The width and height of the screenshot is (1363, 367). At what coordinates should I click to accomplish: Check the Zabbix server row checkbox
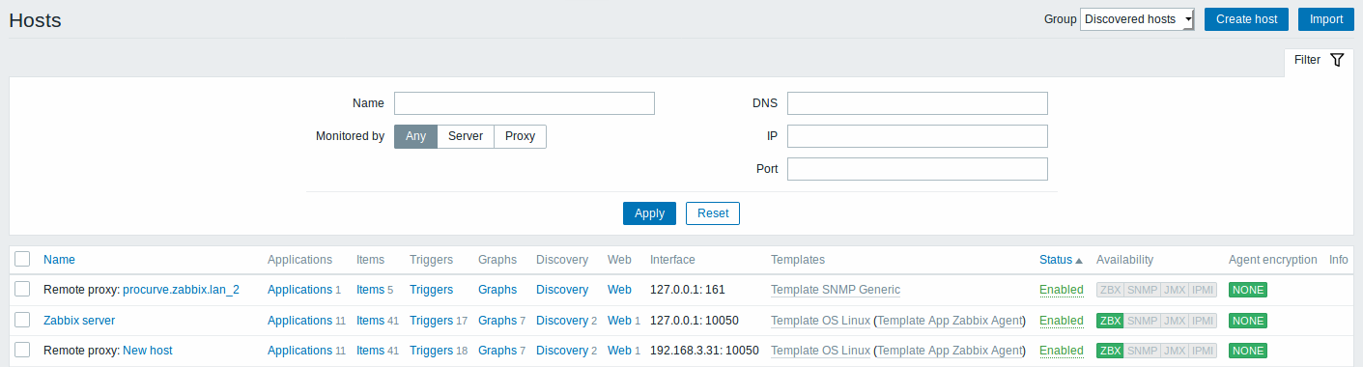point(22,320)
